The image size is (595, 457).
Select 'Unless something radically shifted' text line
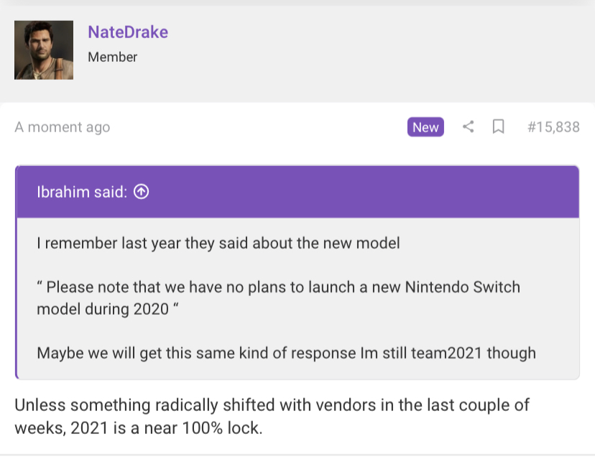(x=272, y=405)
